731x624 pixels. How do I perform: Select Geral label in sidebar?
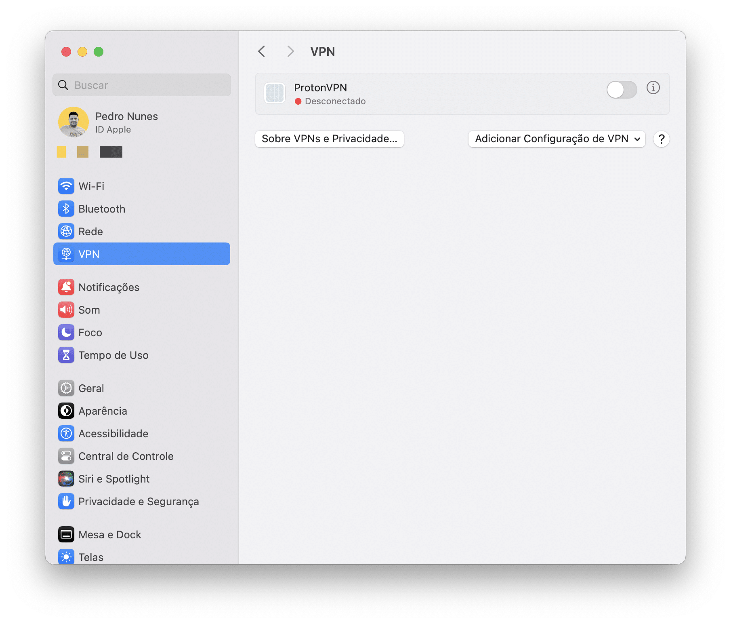[x=91, y=388]
